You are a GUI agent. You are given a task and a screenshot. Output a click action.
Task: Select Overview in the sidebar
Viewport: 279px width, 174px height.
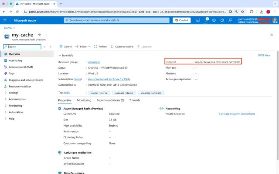pos(27,54)
